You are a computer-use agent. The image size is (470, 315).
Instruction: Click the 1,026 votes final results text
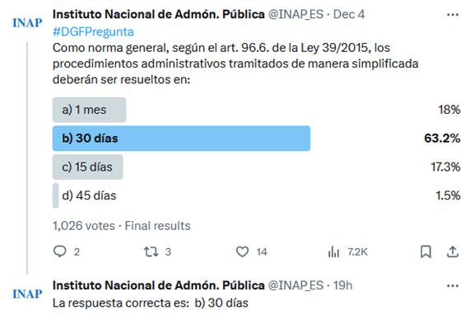121,226
